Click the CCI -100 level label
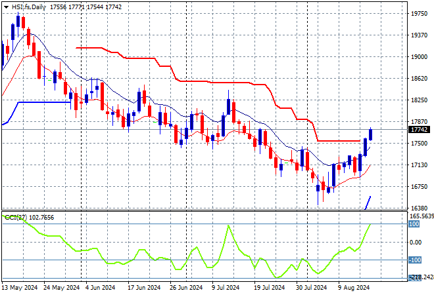This screenshot has width=434, height=295. point(415,260)
